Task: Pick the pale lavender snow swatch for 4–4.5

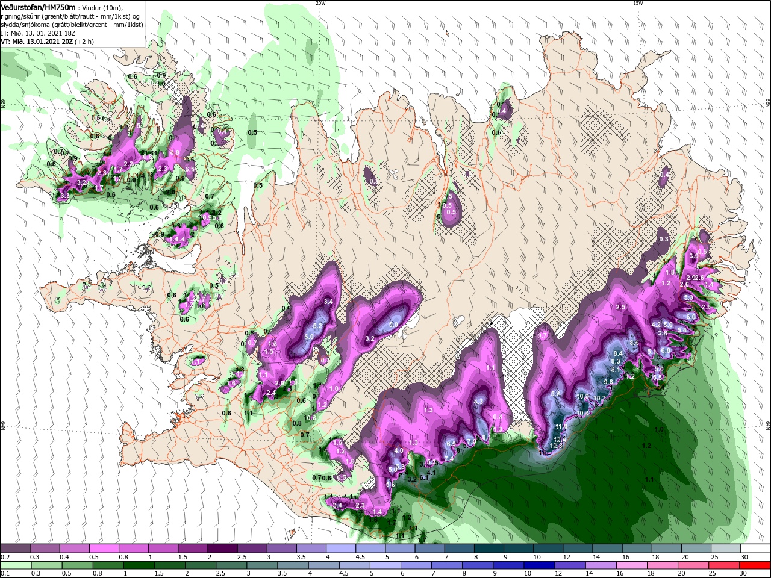Action: pyautogui.click(x=340, y=548)
